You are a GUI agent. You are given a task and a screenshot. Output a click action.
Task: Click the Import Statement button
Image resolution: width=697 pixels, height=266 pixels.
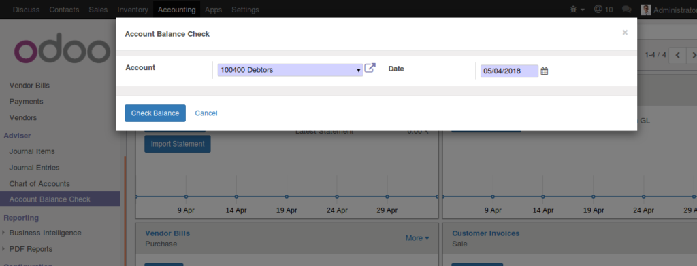(178, 144)
